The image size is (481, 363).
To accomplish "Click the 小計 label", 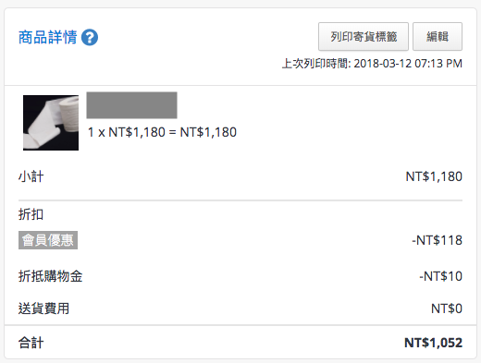I will (31, 176).
